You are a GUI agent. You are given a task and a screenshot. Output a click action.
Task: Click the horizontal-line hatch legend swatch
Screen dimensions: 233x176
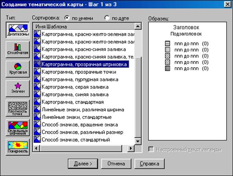(168, 43)
